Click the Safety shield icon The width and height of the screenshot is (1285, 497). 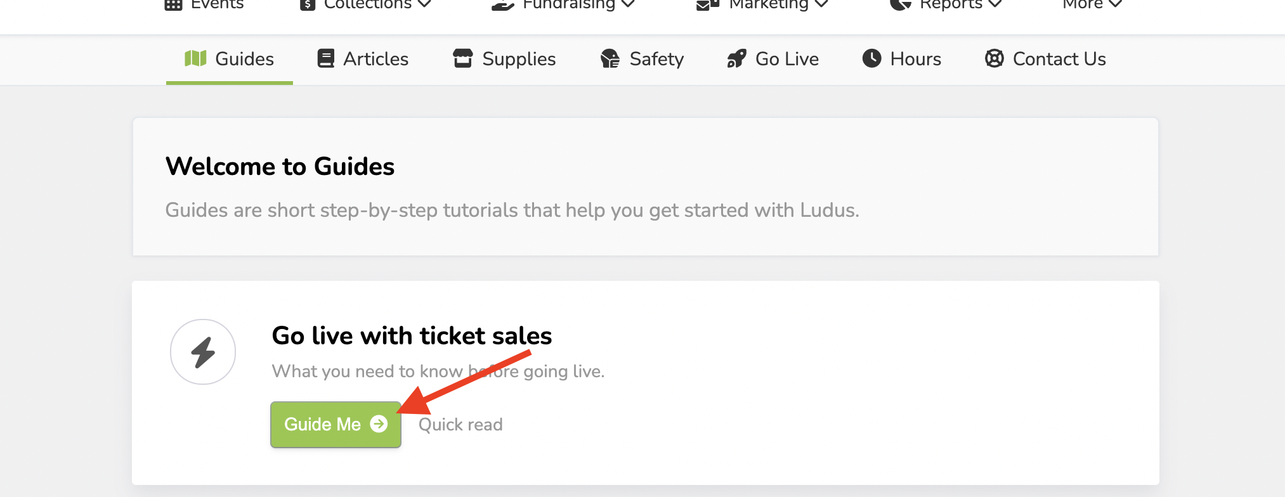[610, 59]
